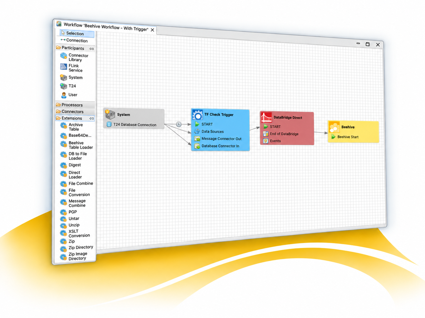Select the Selection tool in the palette
425x318 pixels.
click(x=77, y=33)
